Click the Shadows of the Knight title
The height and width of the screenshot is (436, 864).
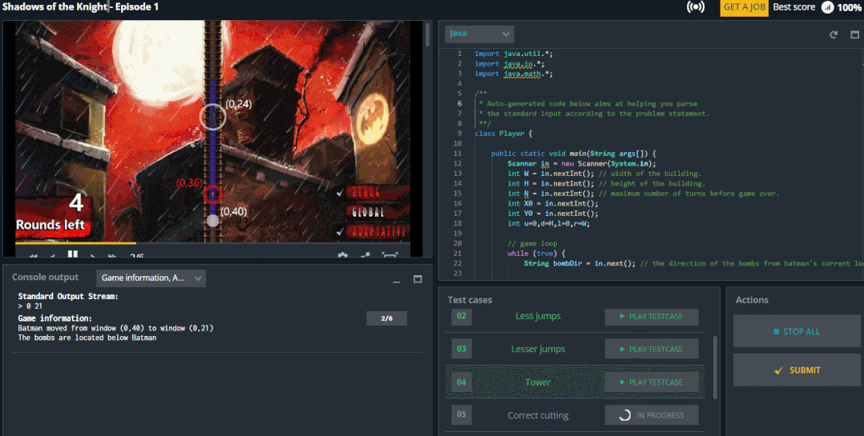(x=80, y=7)
